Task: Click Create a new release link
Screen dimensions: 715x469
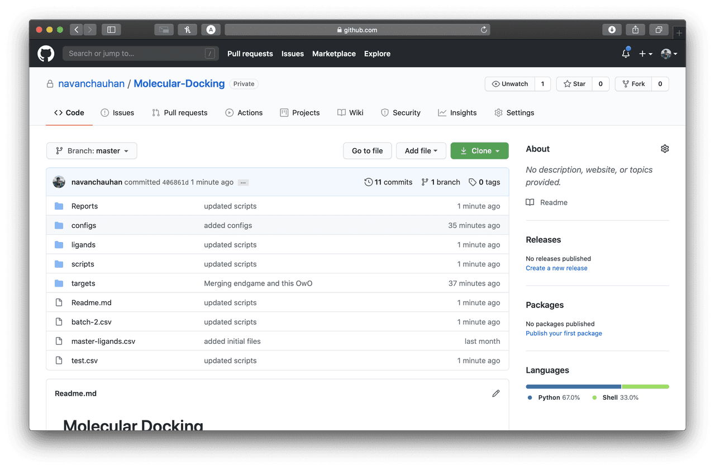Action: 556,268
